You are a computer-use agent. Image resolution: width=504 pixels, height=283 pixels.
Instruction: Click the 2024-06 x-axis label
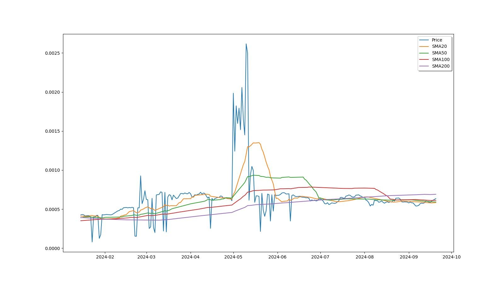tap(277, 257)
